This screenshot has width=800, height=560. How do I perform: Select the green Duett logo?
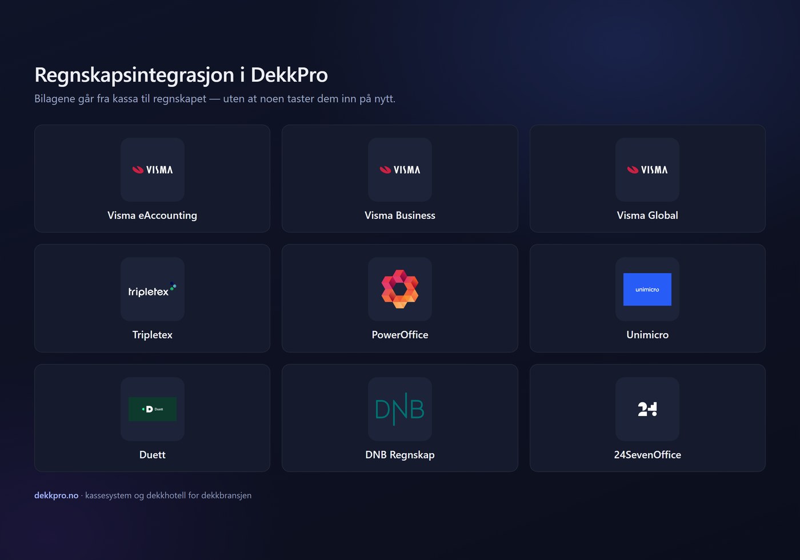point(153,409)
